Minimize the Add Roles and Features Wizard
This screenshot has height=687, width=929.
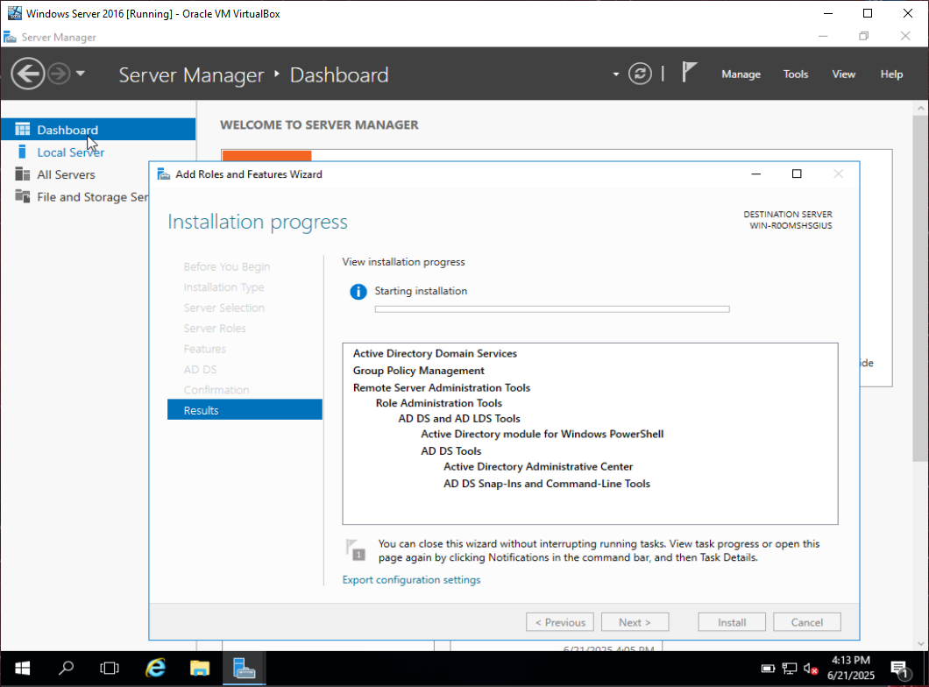[x=756, y=174]
